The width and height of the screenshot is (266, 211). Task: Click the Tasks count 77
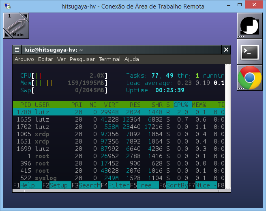click(x=155, y=76)
